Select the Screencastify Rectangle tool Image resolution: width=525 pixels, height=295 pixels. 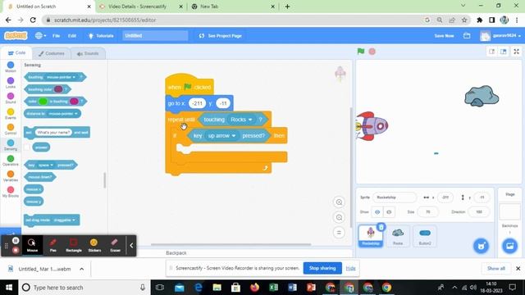click(x=74, y=245)
